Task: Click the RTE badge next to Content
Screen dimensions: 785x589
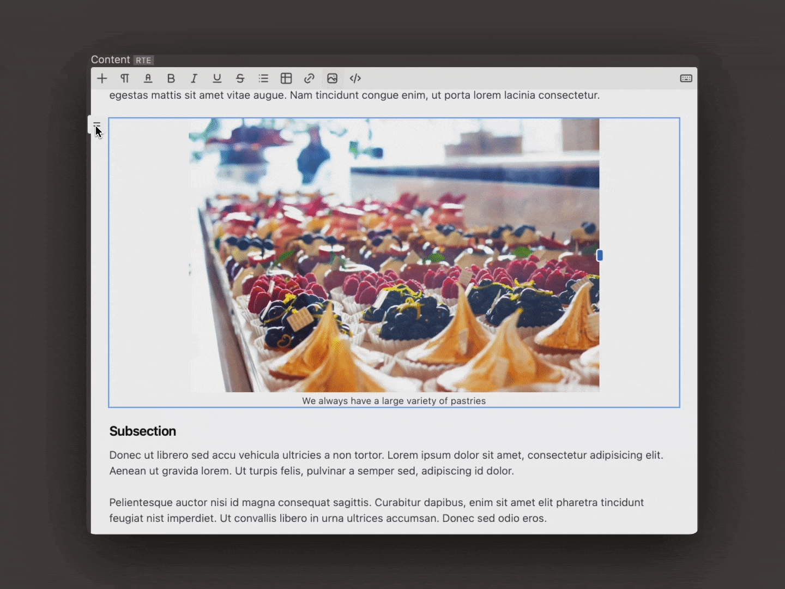Action: (143, 60)
